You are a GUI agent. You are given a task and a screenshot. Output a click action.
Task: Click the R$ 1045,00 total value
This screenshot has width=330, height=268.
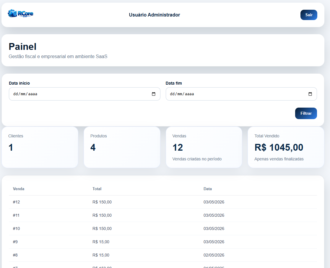coord(279,147)
